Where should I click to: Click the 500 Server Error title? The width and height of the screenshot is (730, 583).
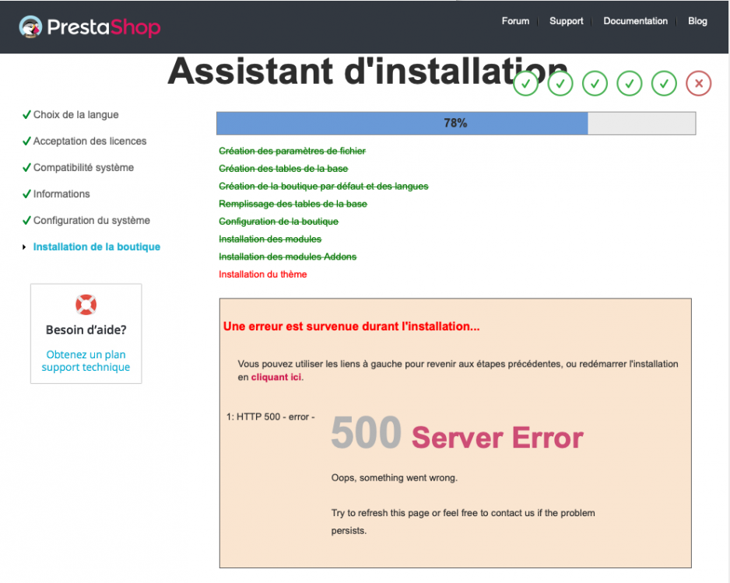click(x=457, y=434)
